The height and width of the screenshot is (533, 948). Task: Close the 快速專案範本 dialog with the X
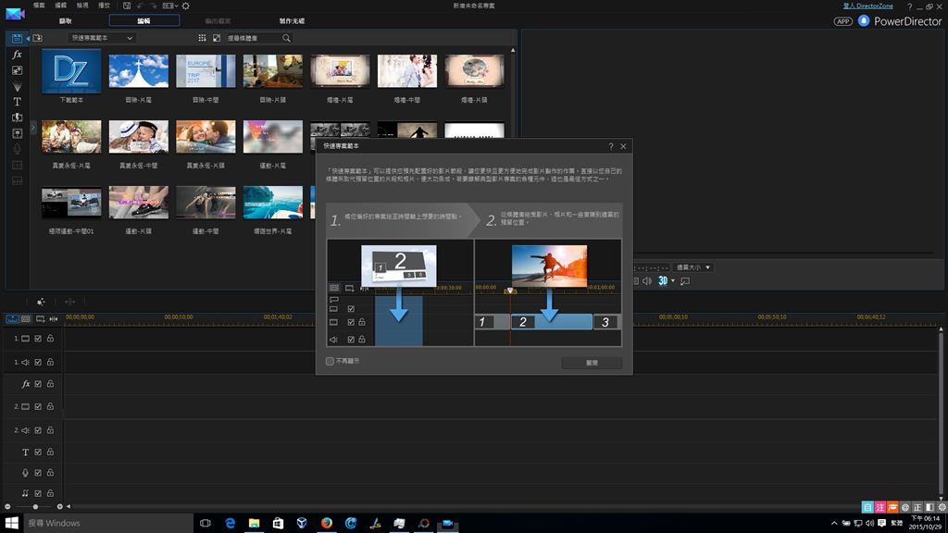click(x=623, y=146)
